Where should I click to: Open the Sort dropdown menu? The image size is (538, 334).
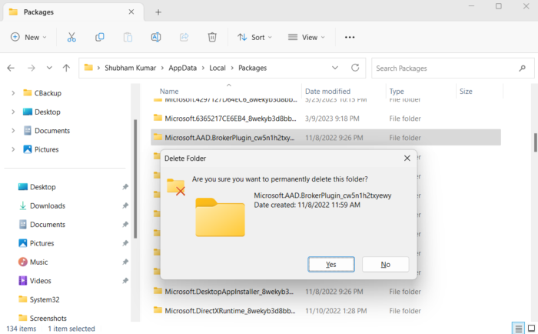254,37
